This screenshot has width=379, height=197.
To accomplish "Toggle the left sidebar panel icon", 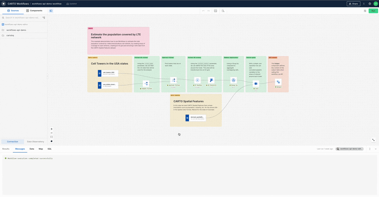I will pos(51,11).
